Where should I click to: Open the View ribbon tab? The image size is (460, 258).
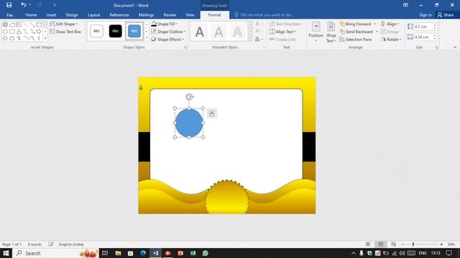pos(190,15)
